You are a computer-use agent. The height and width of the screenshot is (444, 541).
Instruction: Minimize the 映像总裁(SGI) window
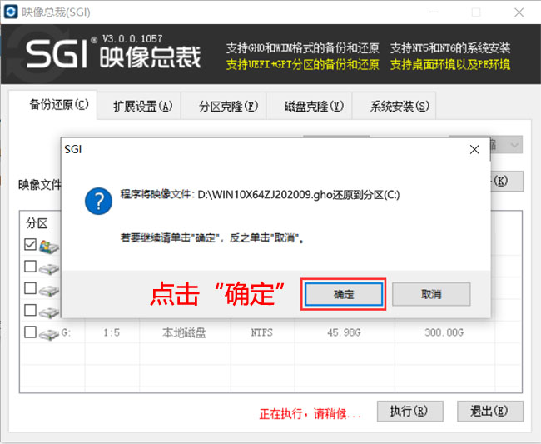434,12
